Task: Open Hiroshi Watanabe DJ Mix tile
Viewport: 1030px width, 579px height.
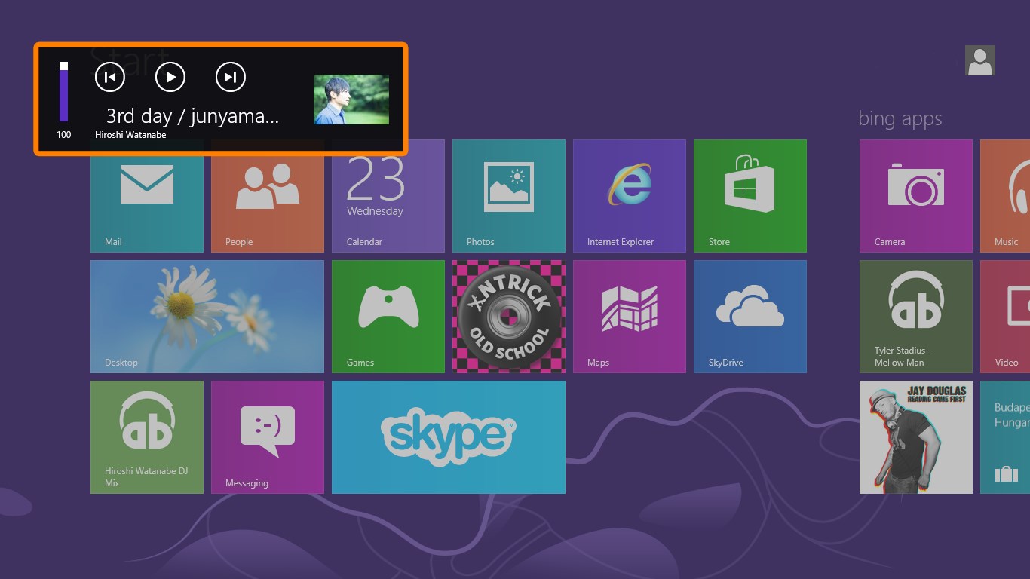Action: pyautogui.click(x=147, y=437)
